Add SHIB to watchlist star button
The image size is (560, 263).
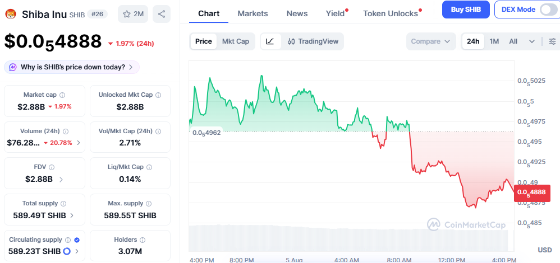(x=133, y=14)
